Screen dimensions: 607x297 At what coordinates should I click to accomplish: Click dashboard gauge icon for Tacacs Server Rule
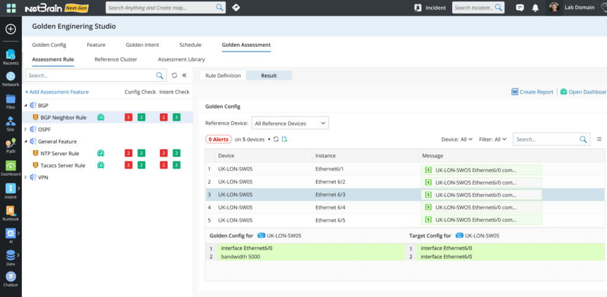point(101,165)
